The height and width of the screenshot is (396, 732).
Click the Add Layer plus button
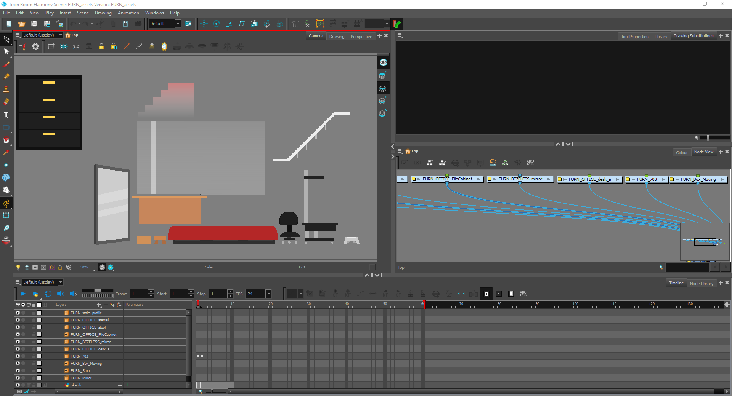99,305
